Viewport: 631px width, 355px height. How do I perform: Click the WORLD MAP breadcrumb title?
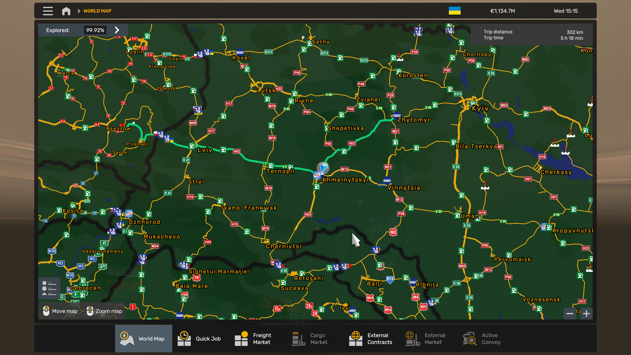point(97,11)
